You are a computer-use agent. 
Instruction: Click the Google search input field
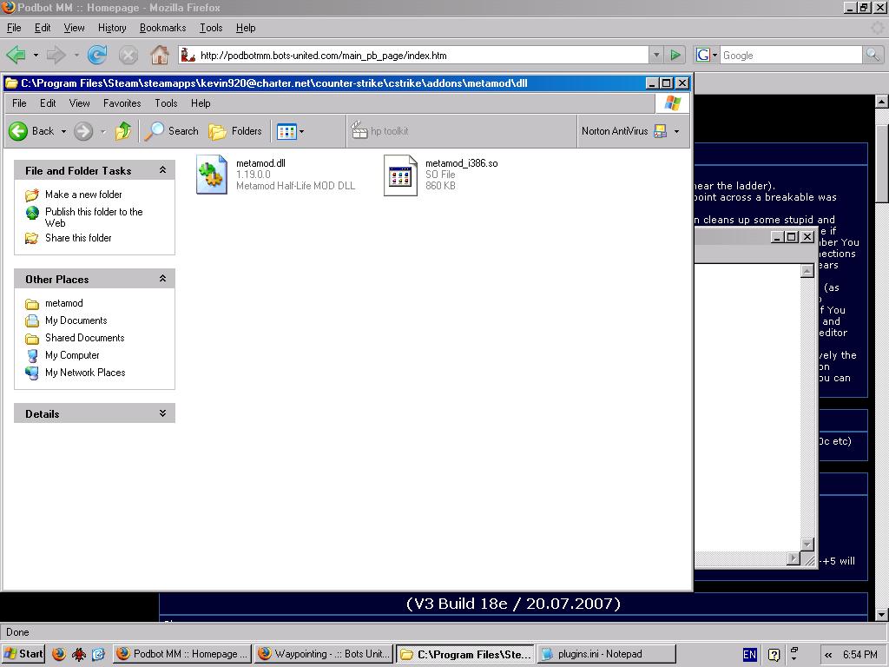(x=791, y=55)
